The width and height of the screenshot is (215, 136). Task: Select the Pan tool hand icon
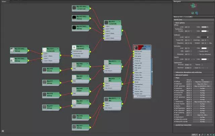199,135
